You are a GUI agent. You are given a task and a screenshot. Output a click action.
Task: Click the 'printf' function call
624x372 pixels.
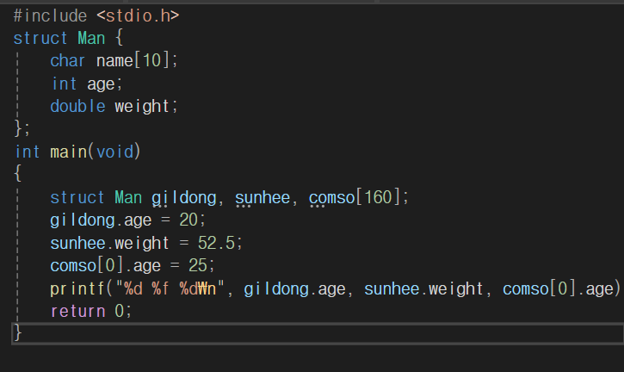coord(77,289)
